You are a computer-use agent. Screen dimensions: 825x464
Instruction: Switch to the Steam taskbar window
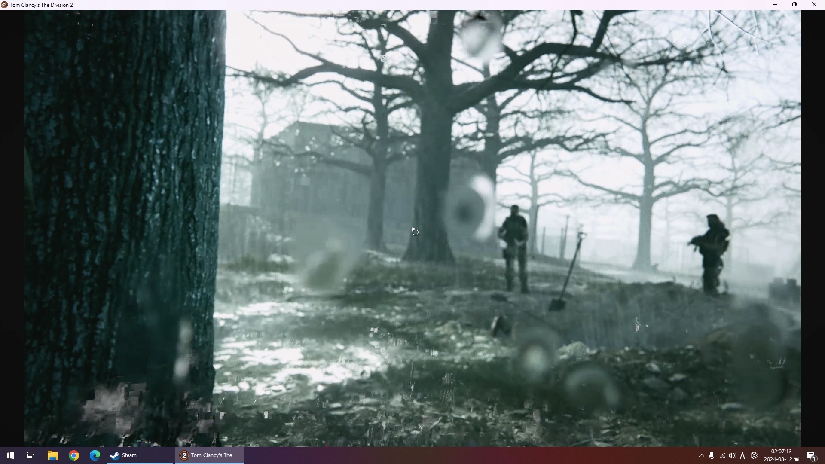click(x=140, y=455)
